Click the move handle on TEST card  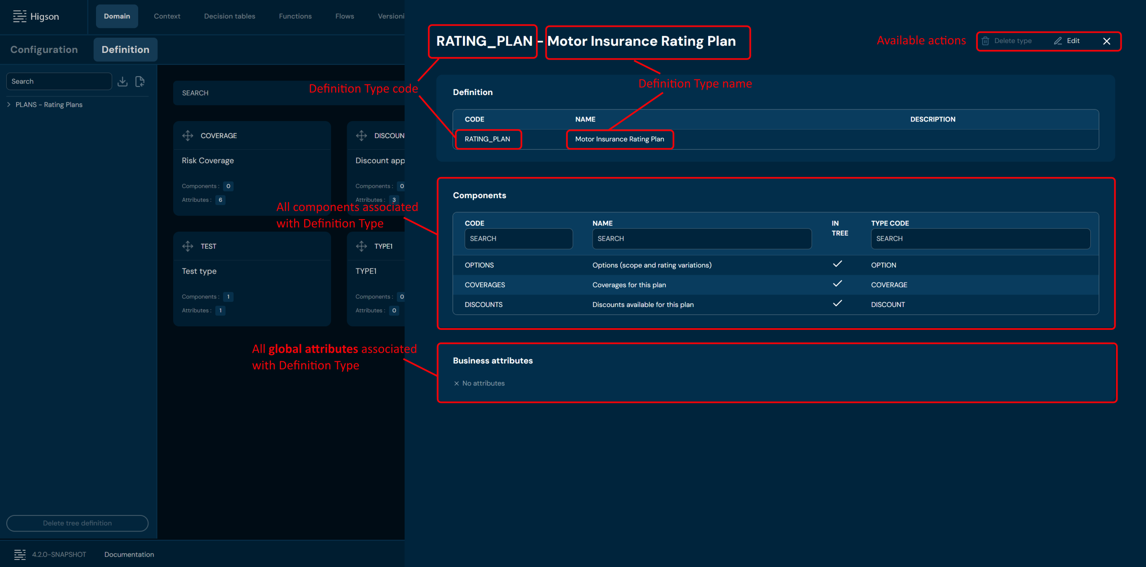[188, 246]
